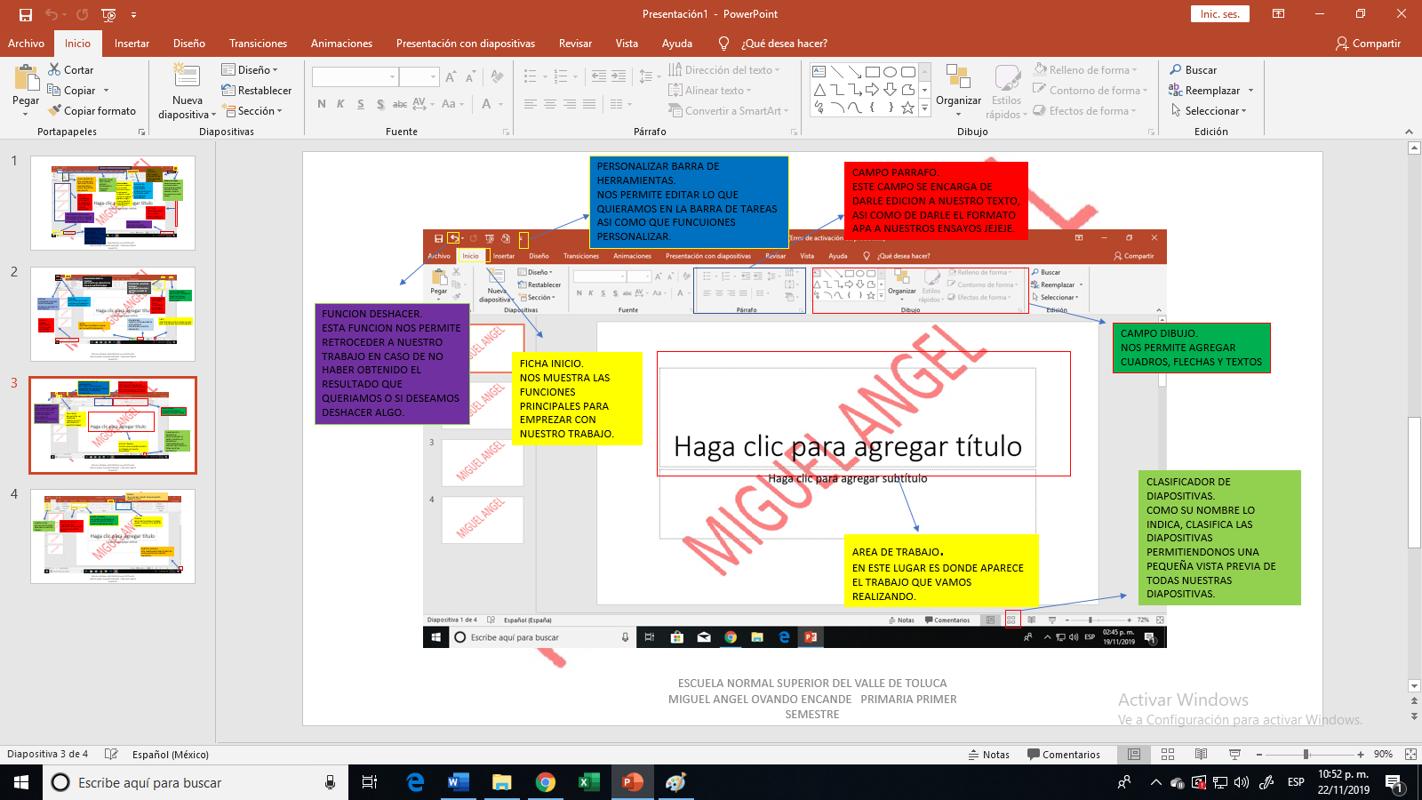Select slide 2 thumbnail in the panel
The image size is (1422, 800).
point(113,314)
